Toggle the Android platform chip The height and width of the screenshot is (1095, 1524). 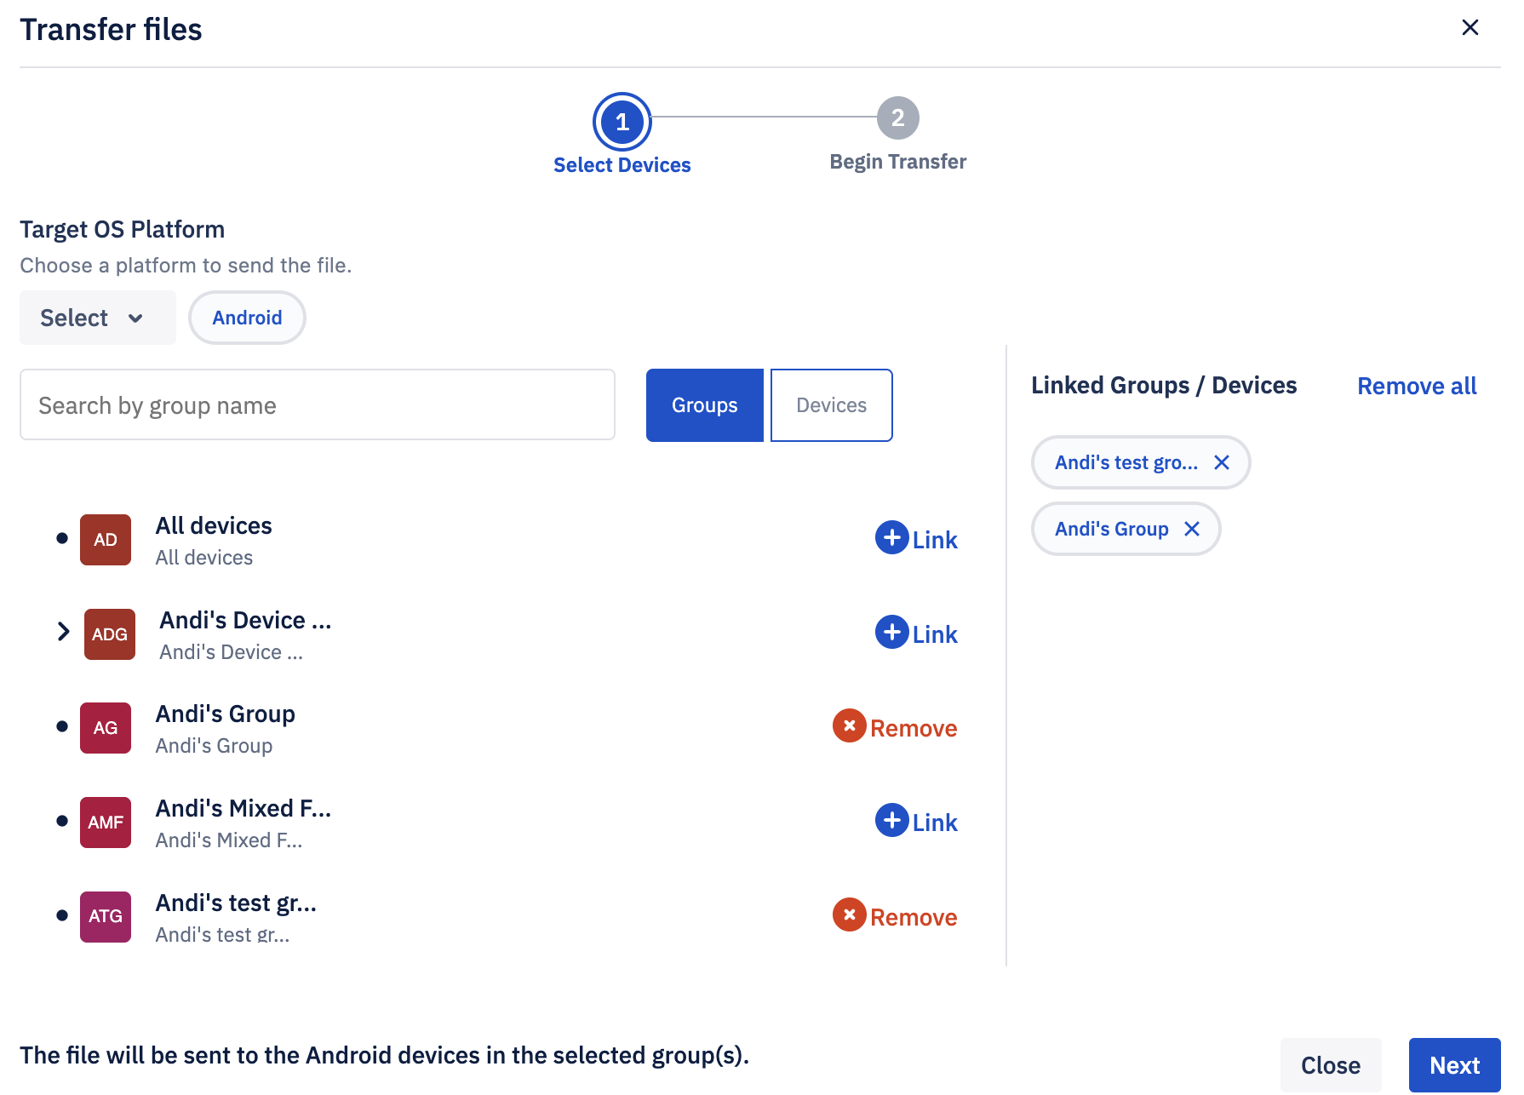click(x=247, y=318)
